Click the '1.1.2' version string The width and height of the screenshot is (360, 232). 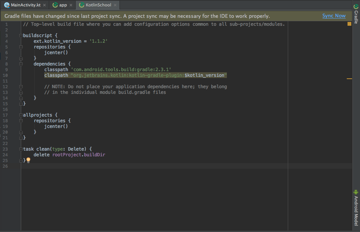click(98, 41)
